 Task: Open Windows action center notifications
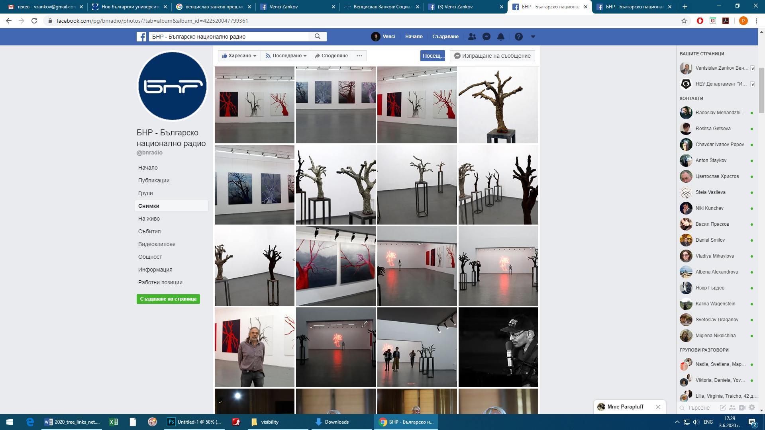(x=752, y=422)
